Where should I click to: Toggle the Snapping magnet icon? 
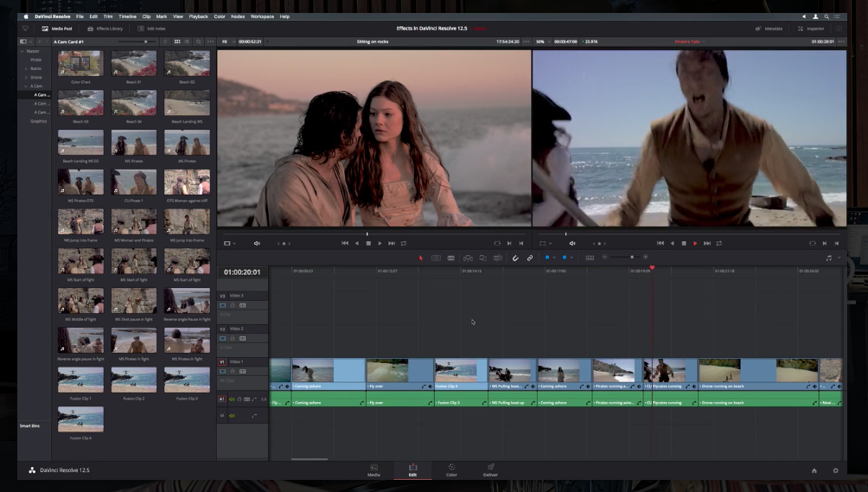tap(515, 258)
